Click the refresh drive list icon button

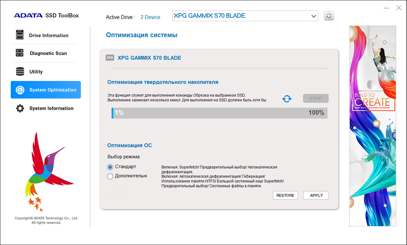coord(329,16)
